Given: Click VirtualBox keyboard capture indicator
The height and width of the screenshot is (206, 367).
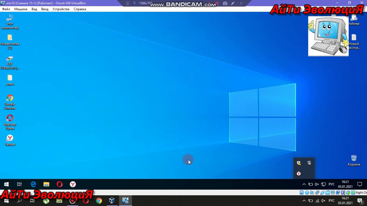Looking at the screenshot, I should coord(353,193).
